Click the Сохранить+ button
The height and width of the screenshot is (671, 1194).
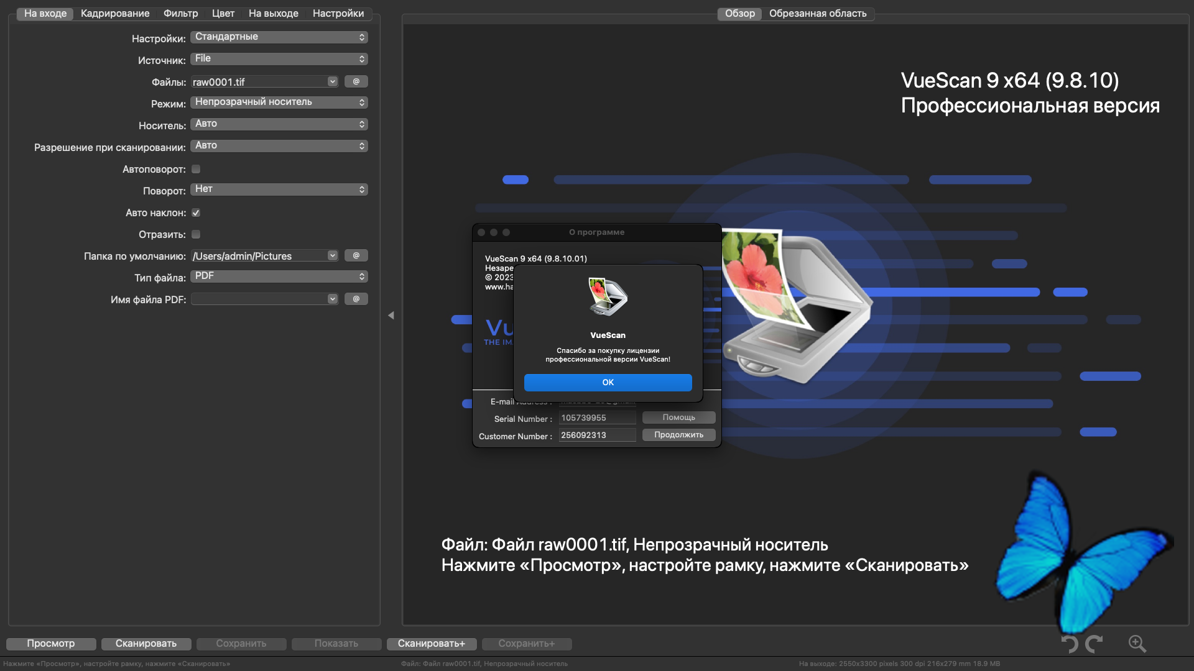tap(527, 644)
